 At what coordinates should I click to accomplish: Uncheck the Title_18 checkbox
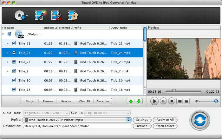pos(14,89)
